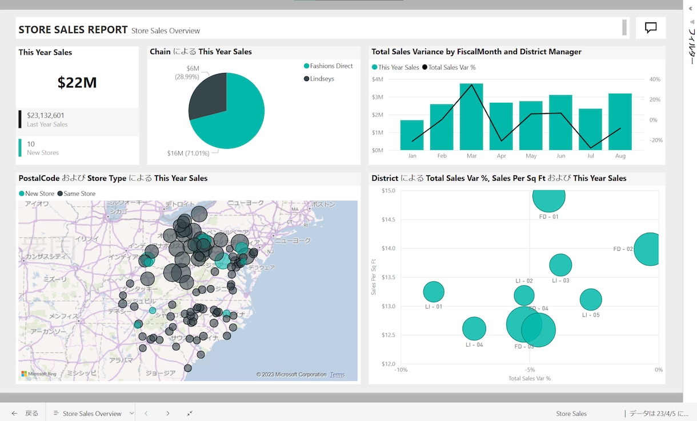Expand the filter pane with double chevron
This screenshot has height=421, width=697.
click(690, 9)
